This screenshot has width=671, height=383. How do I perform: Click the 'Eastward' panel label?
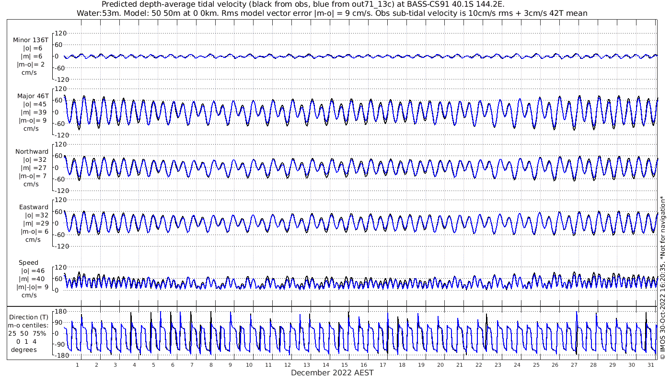tap(34, 207)
